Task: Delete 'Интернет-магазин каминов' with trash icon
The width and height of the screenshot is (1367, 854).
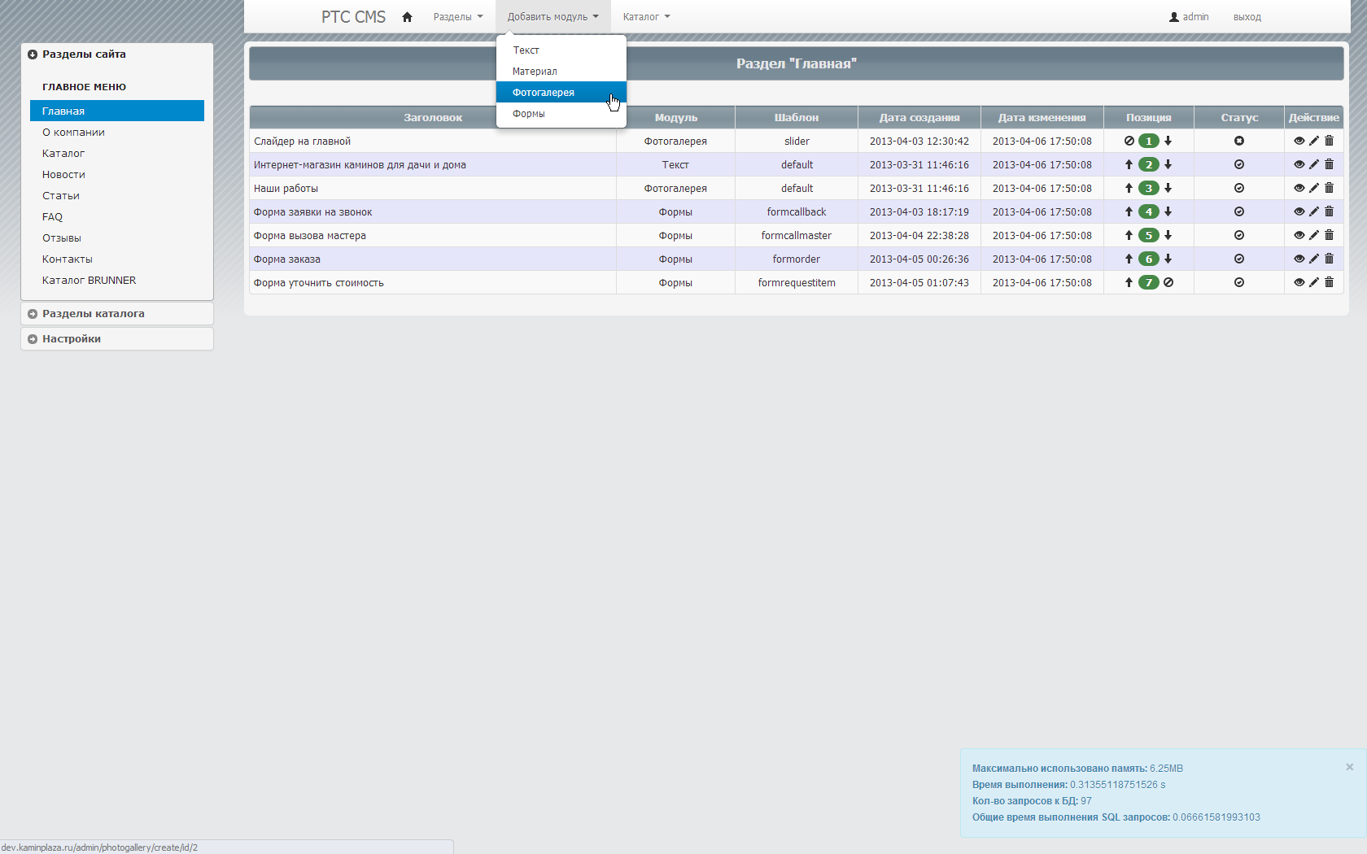Action: pyautogui.click(x=1329, y=164)
